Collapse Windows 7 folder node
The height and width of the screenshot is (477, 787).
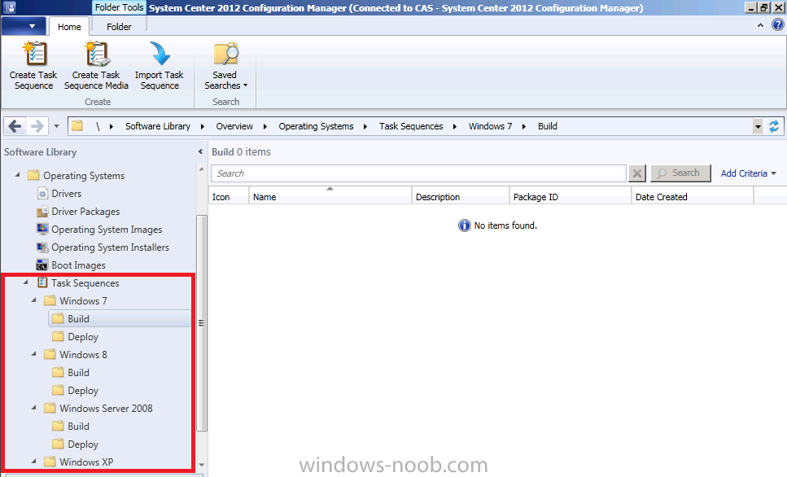[x=33, y=300]
